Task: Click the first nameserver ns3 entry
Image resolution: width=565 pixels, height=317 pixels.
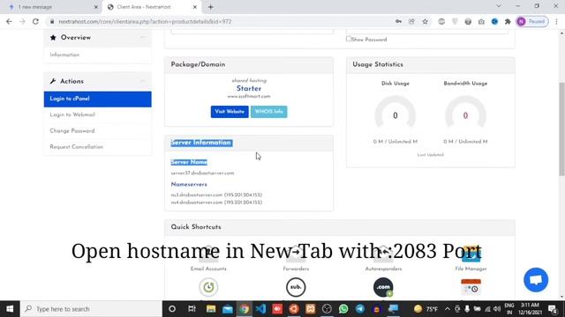Action: pyautogui.click(x=216, y=195)
